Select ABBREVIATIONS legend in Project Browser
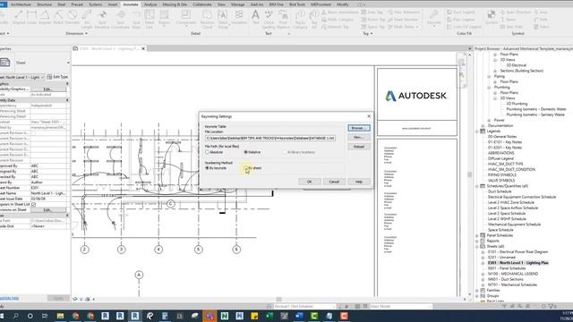This screenshot has height=322, width=573. [x=500, y=153]
